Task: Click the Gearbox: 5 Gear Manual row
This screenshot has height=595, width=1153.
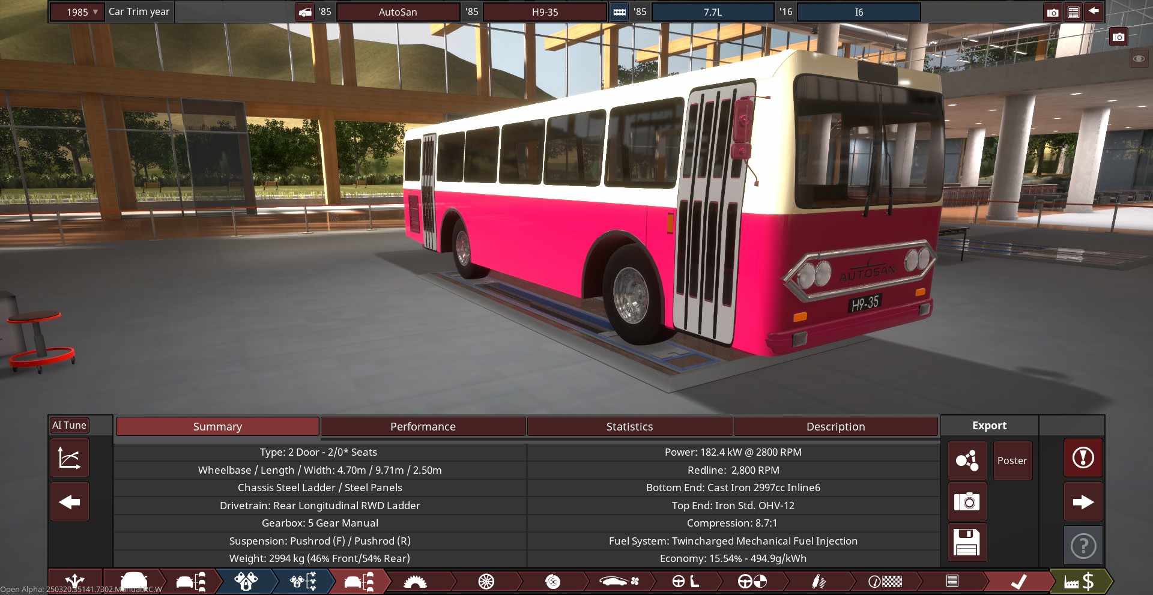Action: coord(320,523)
